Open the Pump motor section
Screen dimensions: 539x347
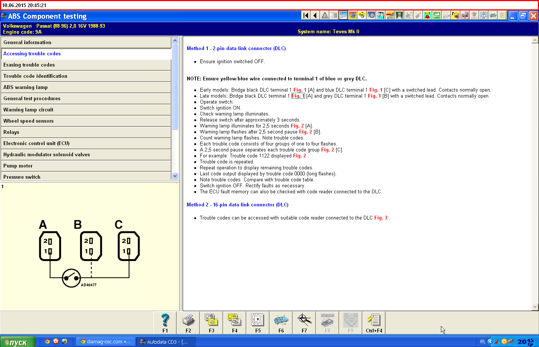(86, 166)
